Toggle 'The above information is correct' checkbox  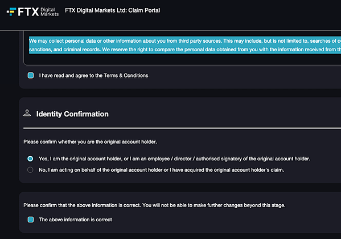tap(31, 220)
